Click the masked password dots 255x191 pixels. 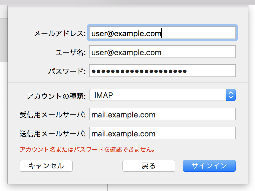139,71
